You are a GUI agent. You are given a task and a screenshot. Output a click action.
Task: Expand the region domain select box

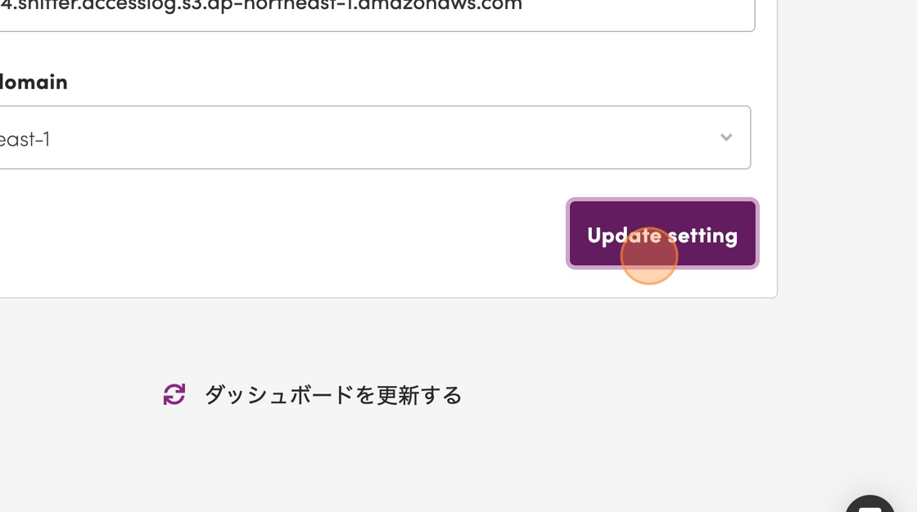click(x=374, y=137)
